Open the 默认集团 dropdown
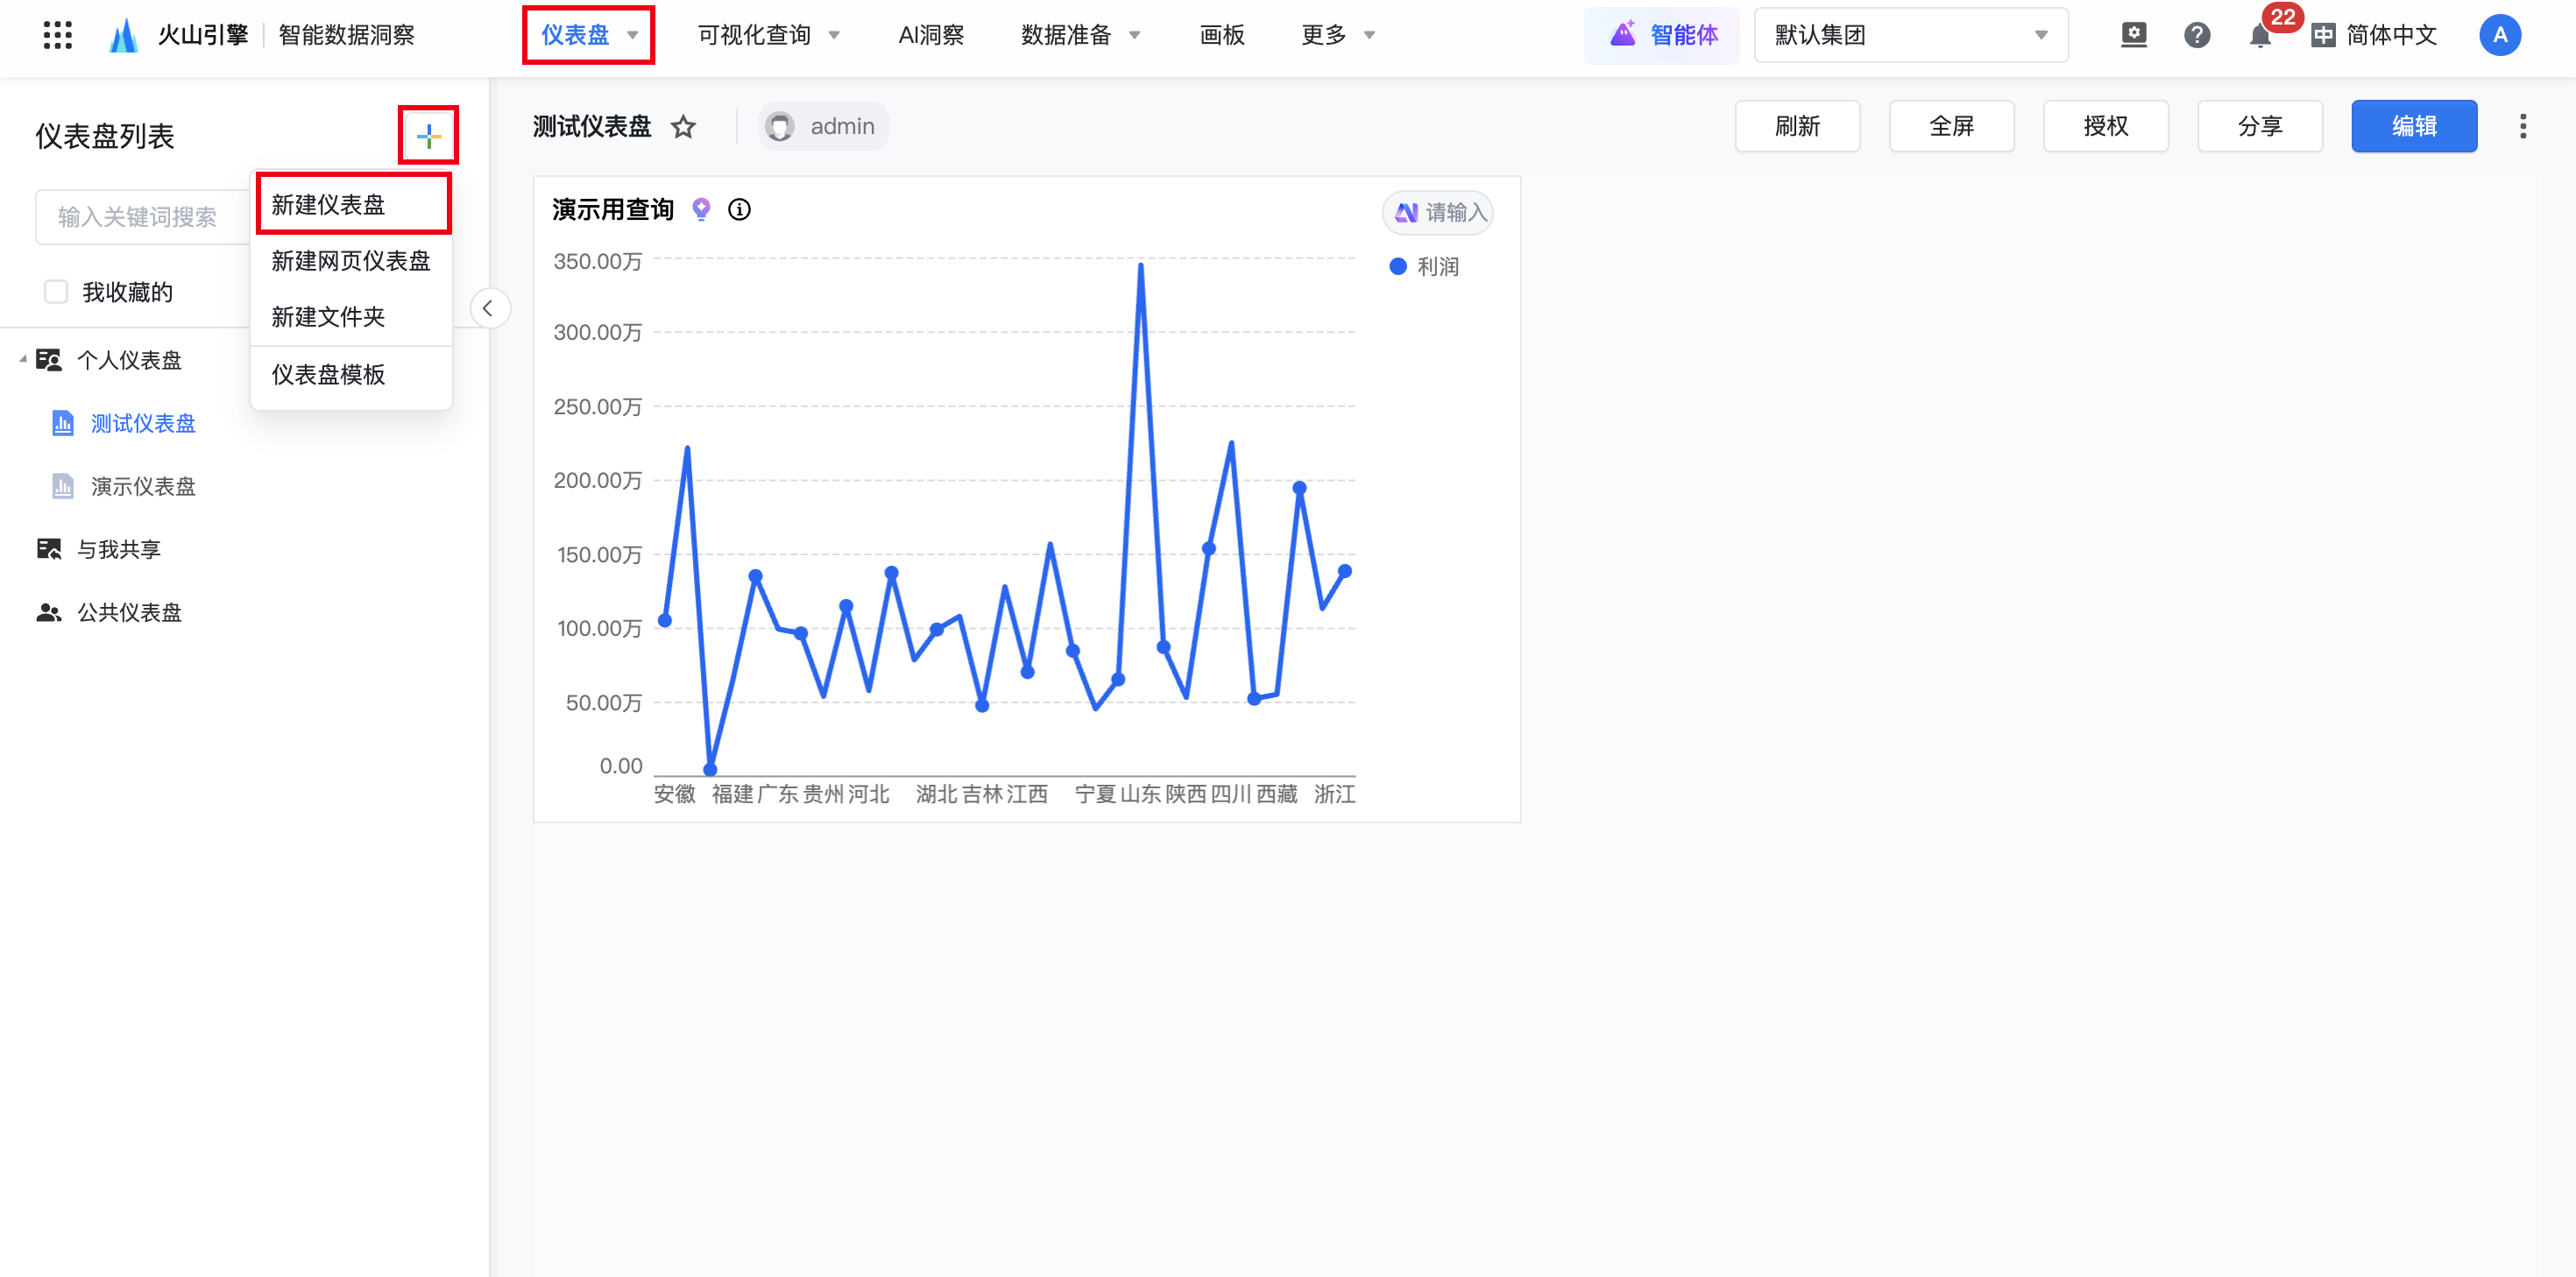 tap(1910, 36)
